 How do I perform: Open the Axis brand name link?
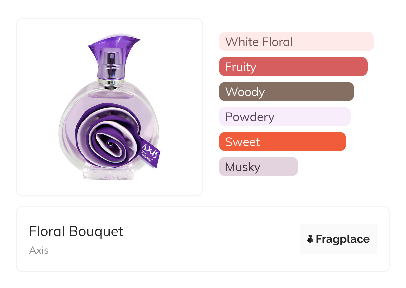point(39,250)
